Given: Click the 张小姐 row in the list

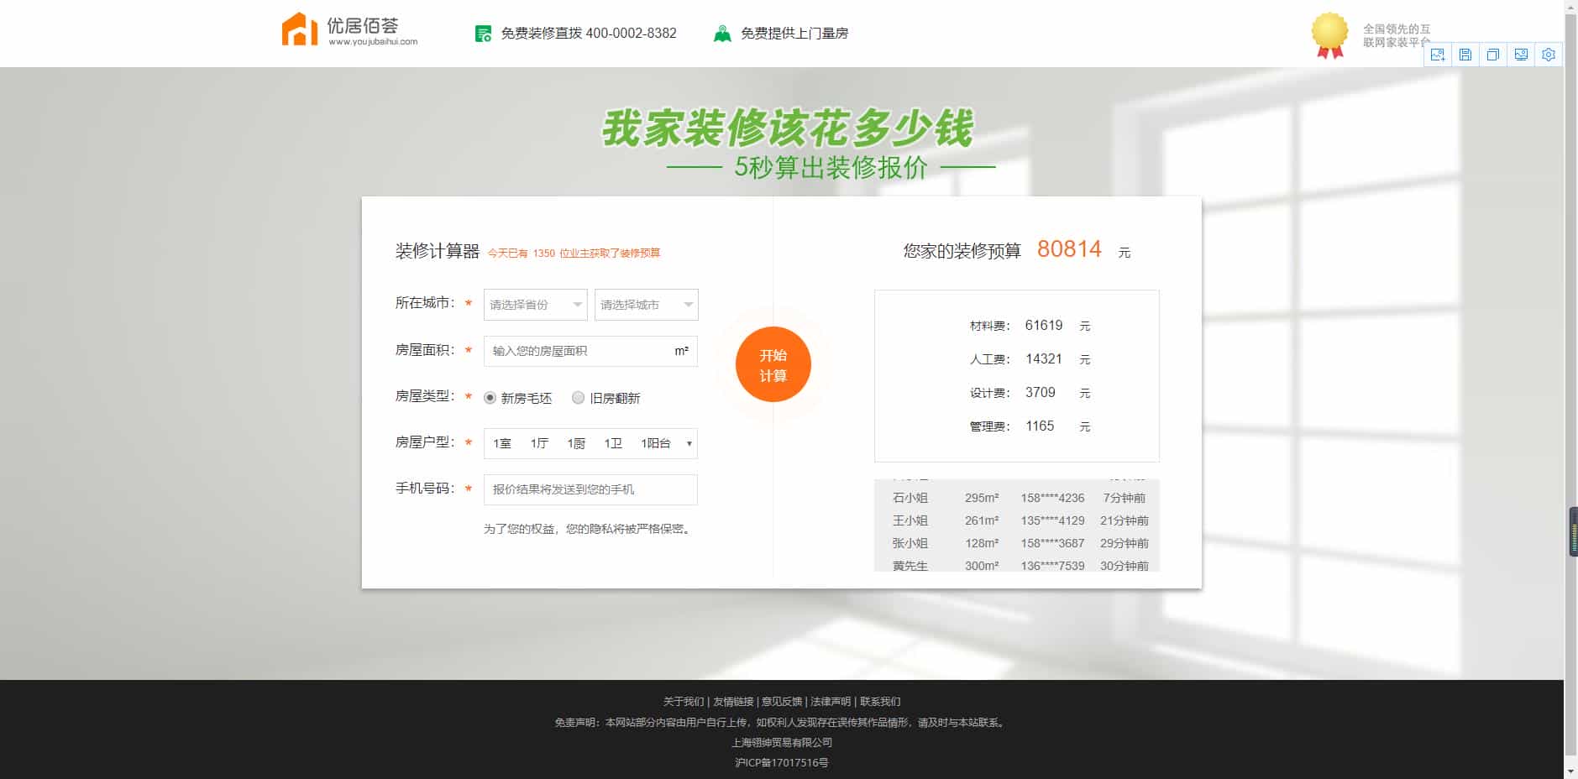Looking at the screenshot, I should 1017,543.
